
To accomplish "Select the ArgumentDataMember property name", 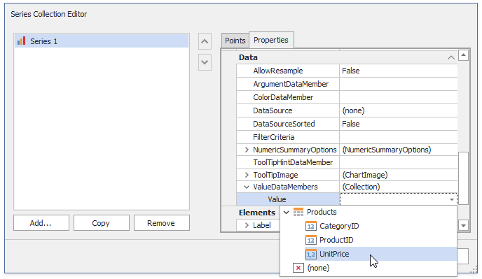I will 291,84.
